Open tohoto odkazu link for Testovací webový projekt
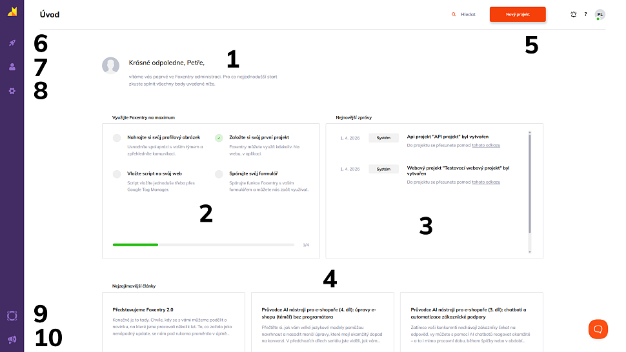The height and width of the screenshot is (352, 626). click(486, 182)
